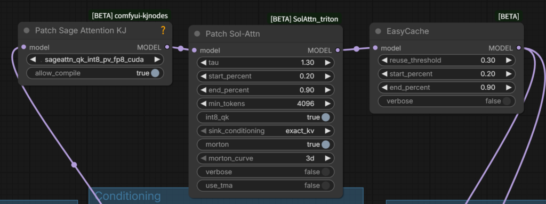Click model input socket on EasyCache
The width and height of the screenshot is (546, 204).
375,48
